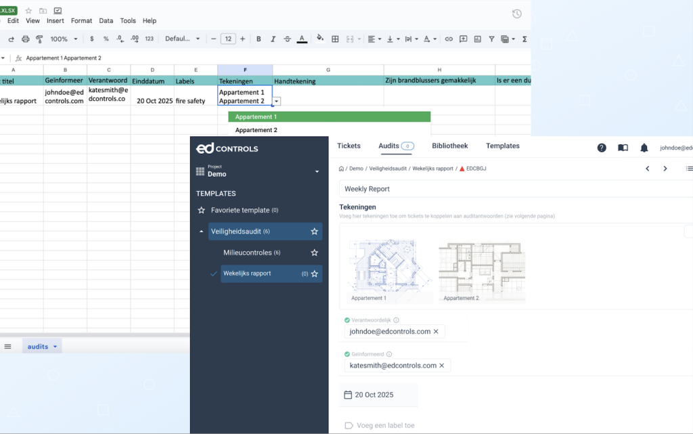Open the version history clock icon
Image resolution: width=693 pixels, height=434 pixels.
tap(517, 14)
